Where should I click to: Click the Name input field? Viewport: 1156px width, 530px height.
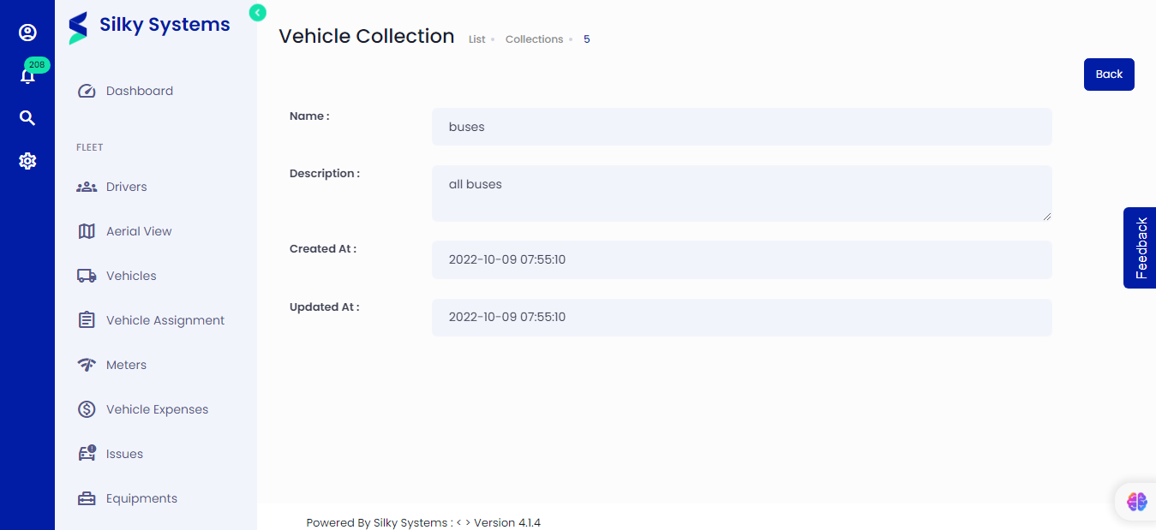pyautogui.click(x=741, y=126)
